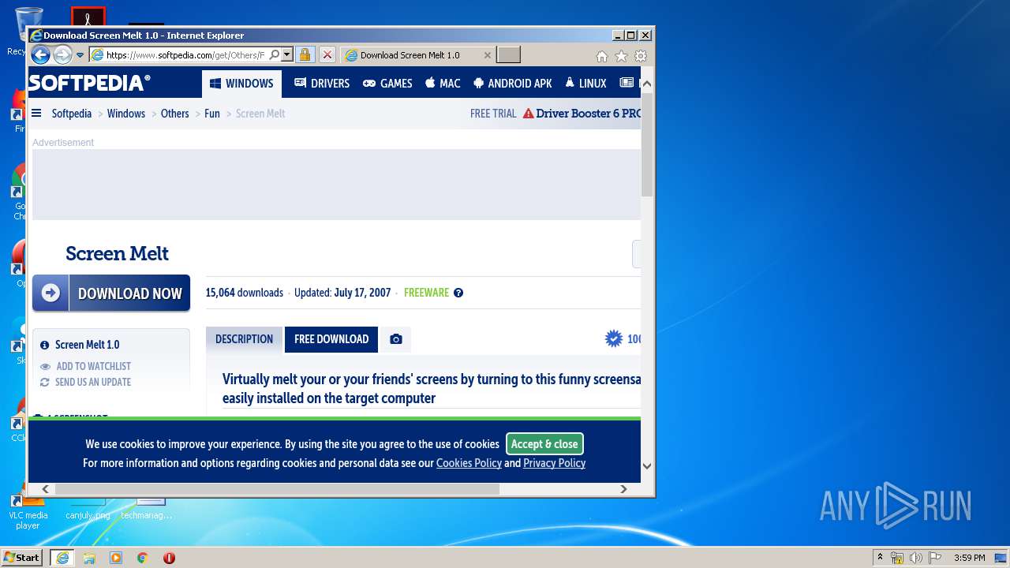Open the red Opera taskbar icon

pyautogui.click(x=169, y=558)
